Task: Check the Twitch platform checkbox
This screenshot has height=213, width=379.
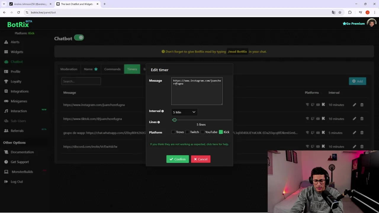Action: 187,132
